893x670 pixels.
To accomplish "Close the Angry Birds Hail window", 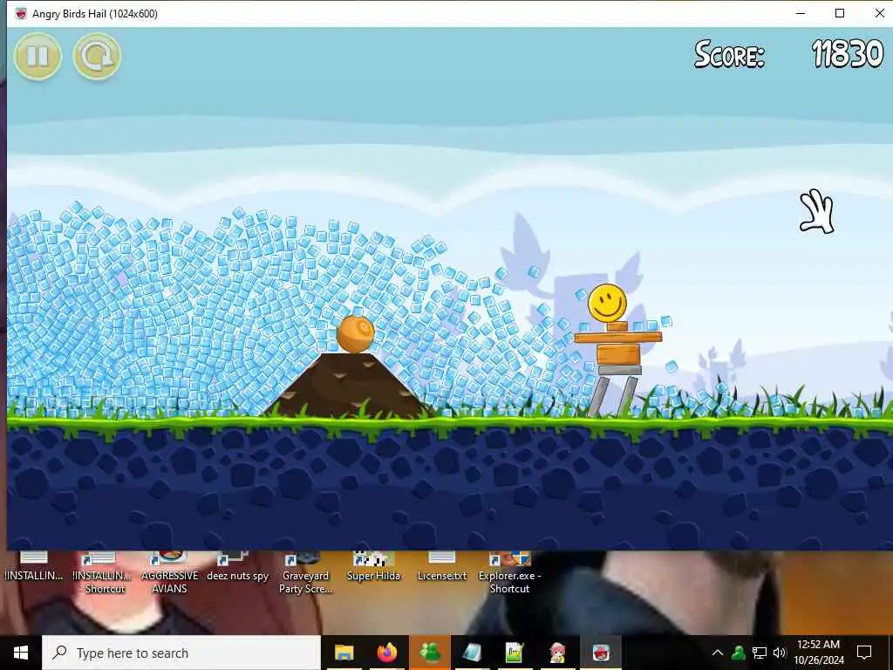I will pyautogui.click(x=879, y=13).
